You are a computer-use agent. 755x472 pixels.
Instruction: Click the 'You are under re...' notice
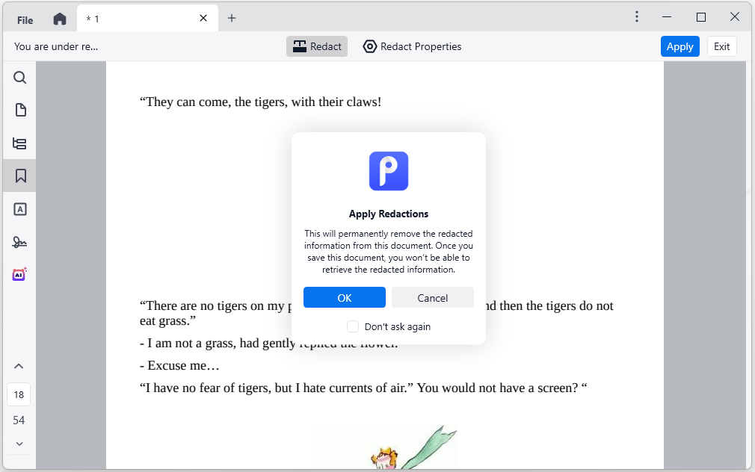(x=56, y=46)
